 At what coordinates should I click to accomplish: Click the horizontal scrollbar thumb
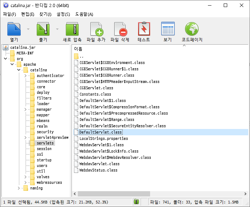(x=114, y=194)
